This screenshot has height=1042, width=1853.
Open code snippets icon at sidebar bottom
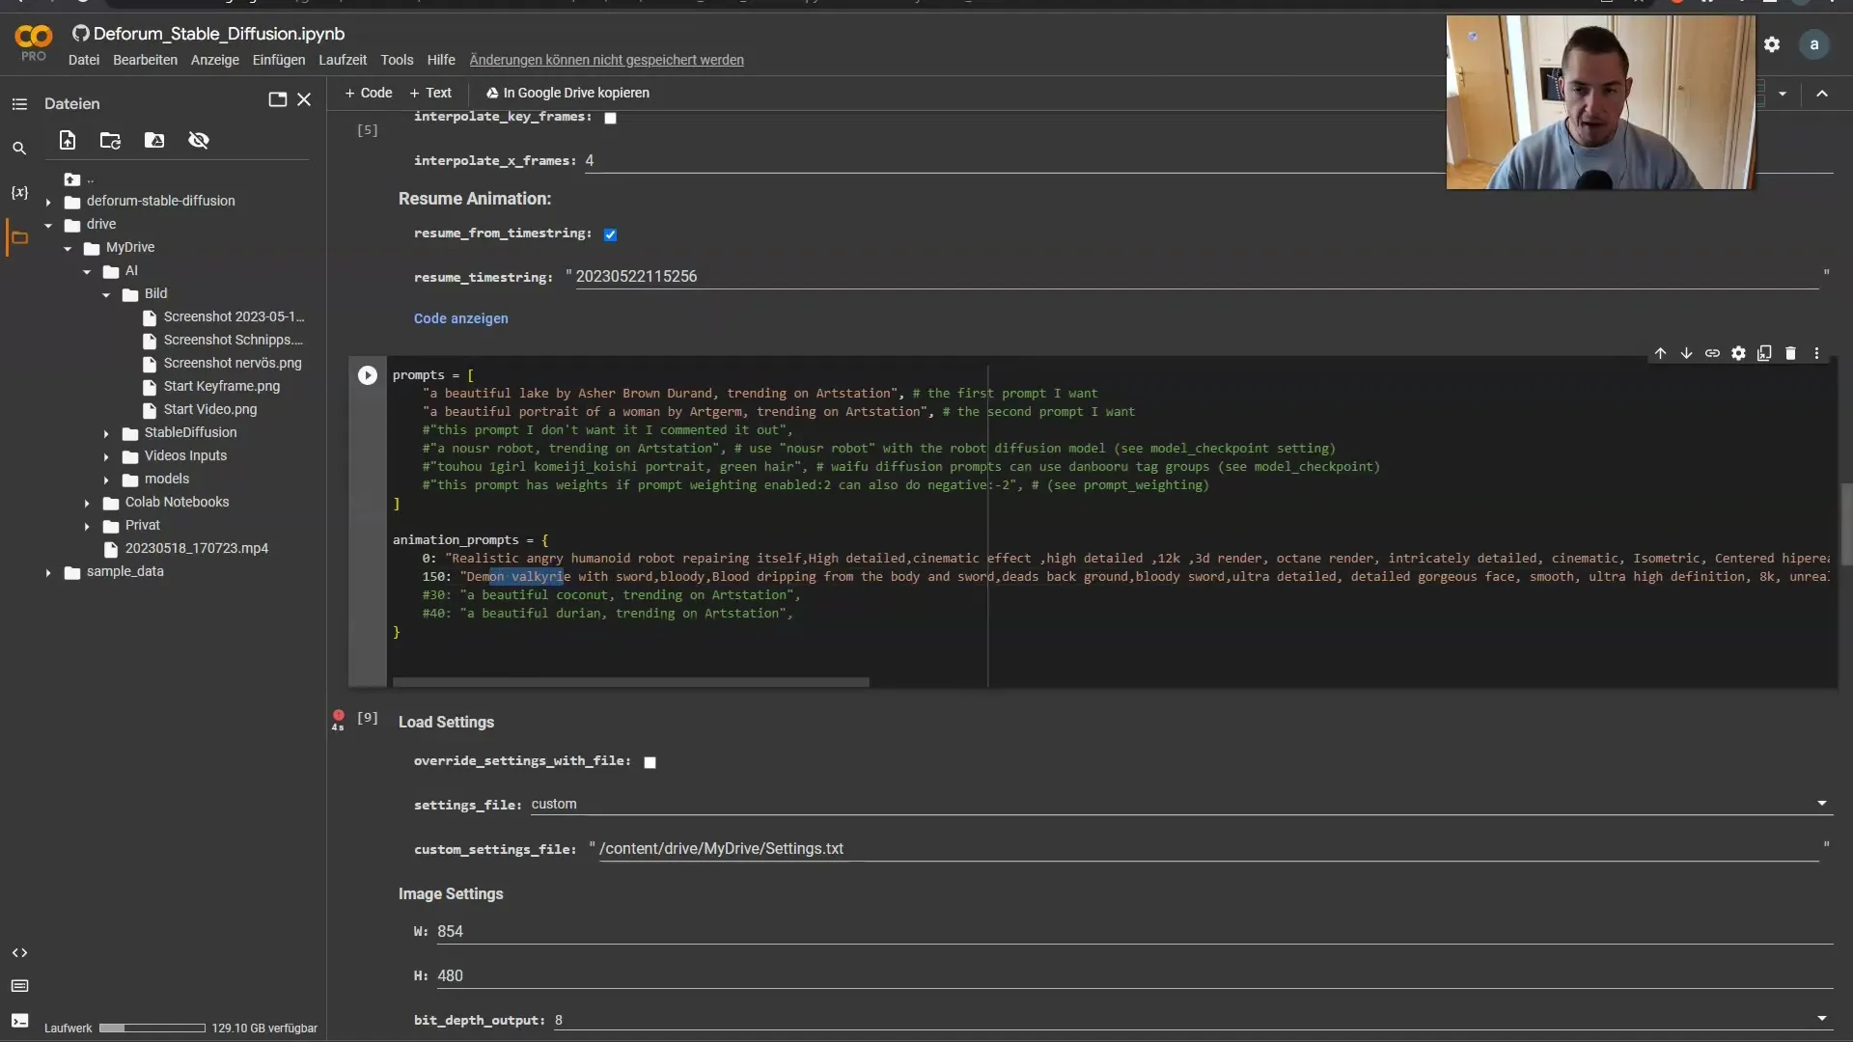[x=19, y=952]
